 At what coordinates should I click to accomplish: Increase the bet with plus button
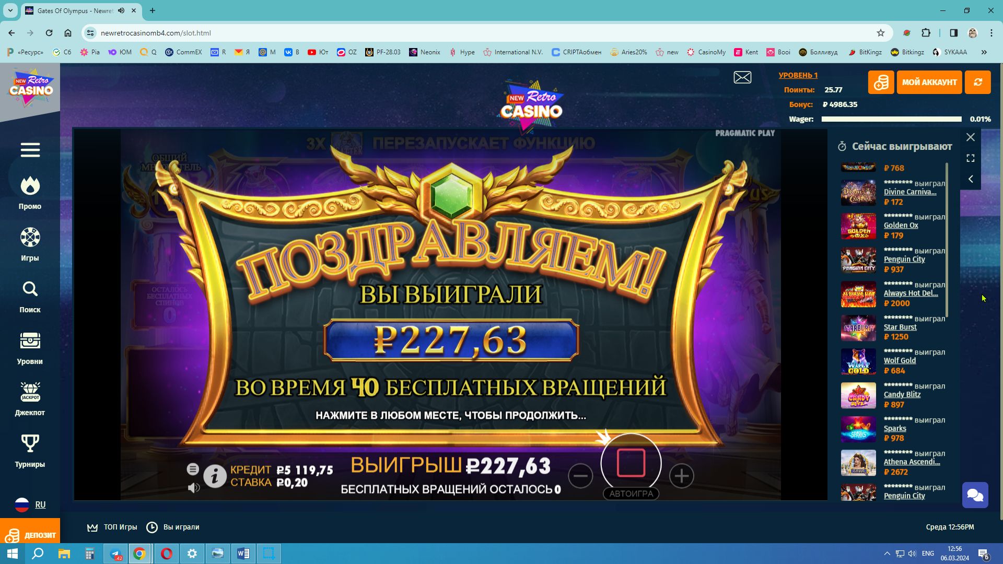pos(682,476)
